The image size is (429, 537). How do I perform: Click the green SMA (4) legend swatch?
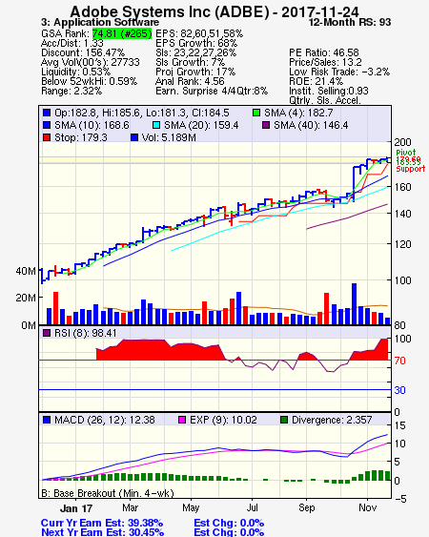[x=256, y=113]
